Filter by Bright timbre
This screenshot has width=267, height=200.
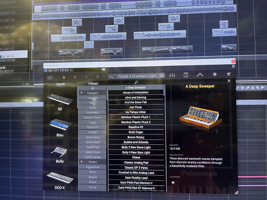coord(92,182)
